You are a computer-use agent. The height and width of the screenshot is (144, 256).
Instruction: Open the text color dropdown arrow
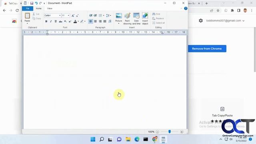[x=78, y=21]
